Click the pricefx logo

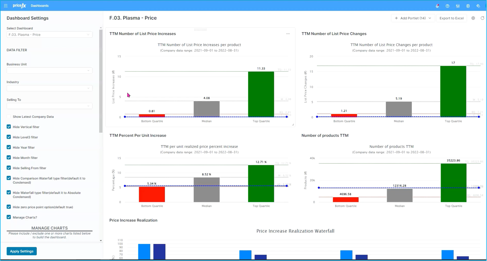[19, 6]
